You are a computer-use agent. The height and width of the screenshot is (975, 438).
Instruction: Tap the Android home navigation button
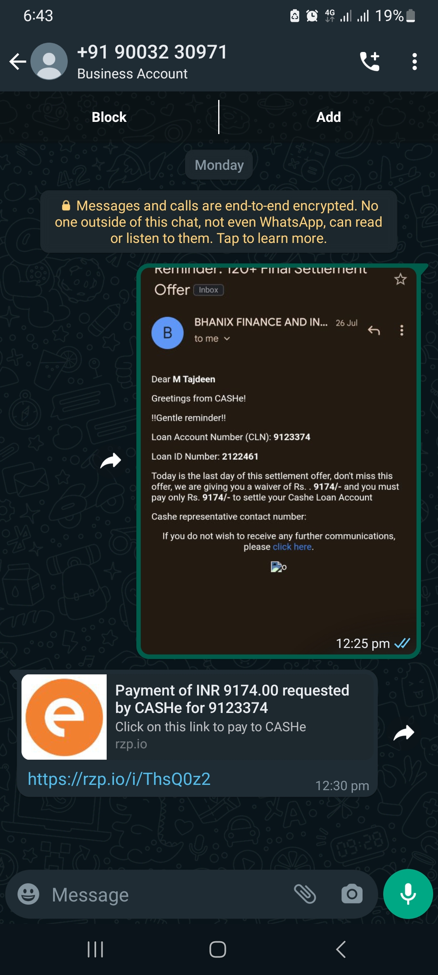click(218, 949)
